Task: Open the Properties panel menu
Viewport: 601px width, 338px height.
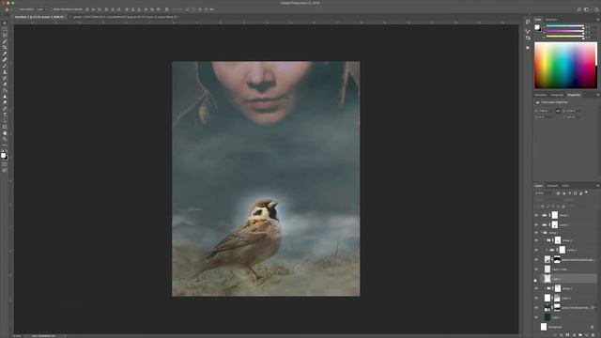Action: [597, 95]
